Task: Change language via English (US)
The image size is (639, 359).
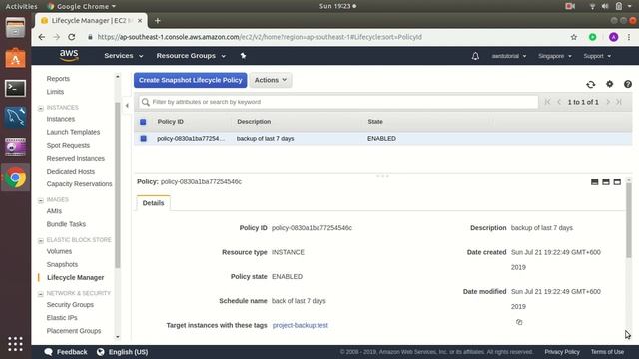Action: [122, 352]
